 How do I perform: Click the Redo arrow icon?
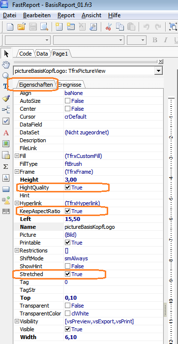(x=158, y=27)
